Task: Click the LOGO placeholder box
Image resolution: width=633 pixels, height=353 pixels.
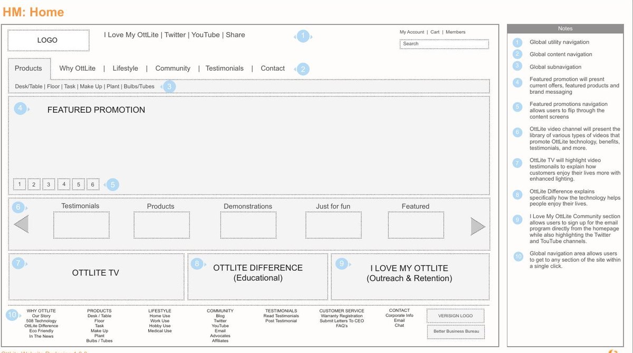Action: coord(48,40)
